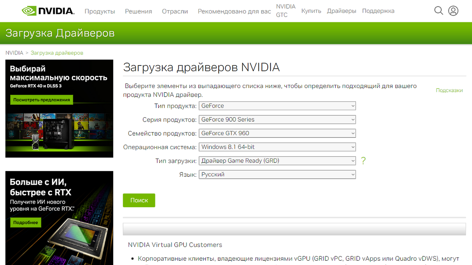Click the green question mark help icon
472x265 pixels.
pyautogui.click(x=363, y=161)
